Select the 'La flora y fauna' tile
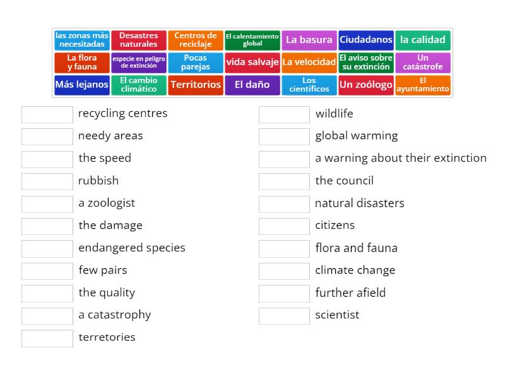This screenshot has width=505, height=379. [x=81, y=63]
